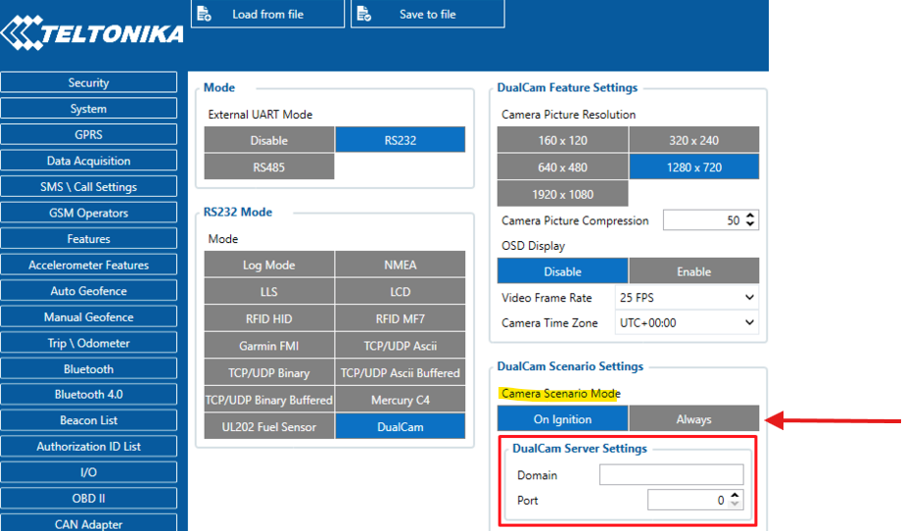
Task: Open the System section
Action: pyautogui.click(x=88, y=108)
